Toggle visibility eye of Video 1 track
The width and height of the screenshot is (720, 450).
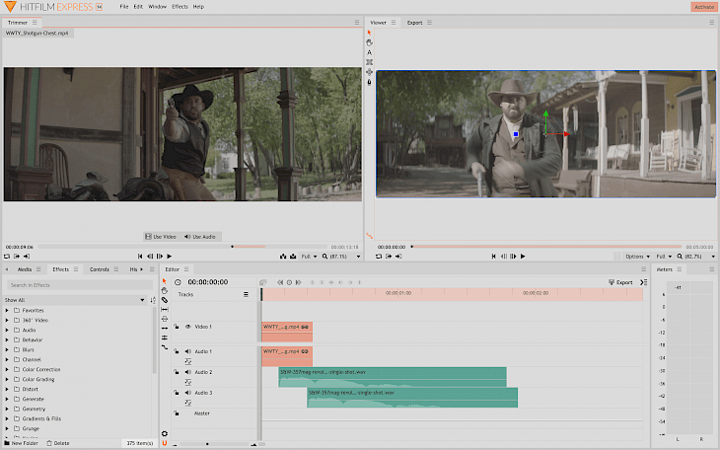(x=187, y=327)
